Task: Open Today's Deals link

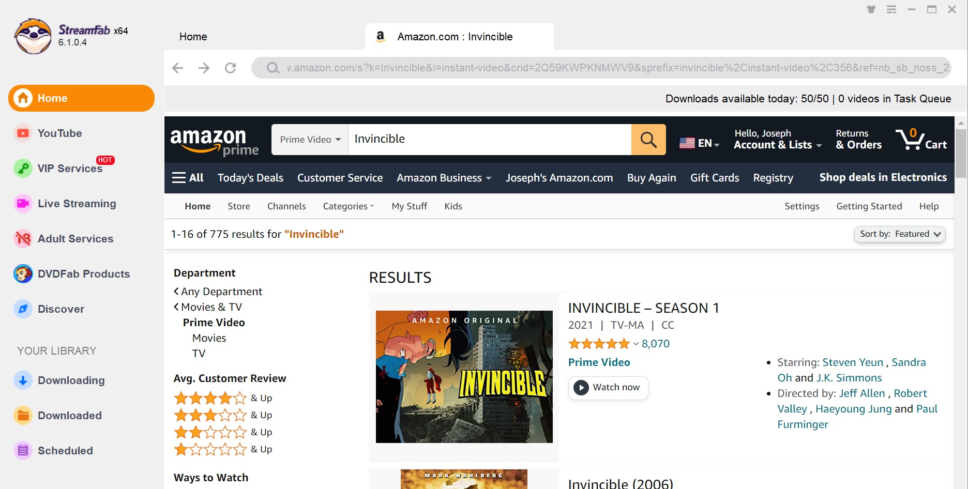Action: (250, 178)
